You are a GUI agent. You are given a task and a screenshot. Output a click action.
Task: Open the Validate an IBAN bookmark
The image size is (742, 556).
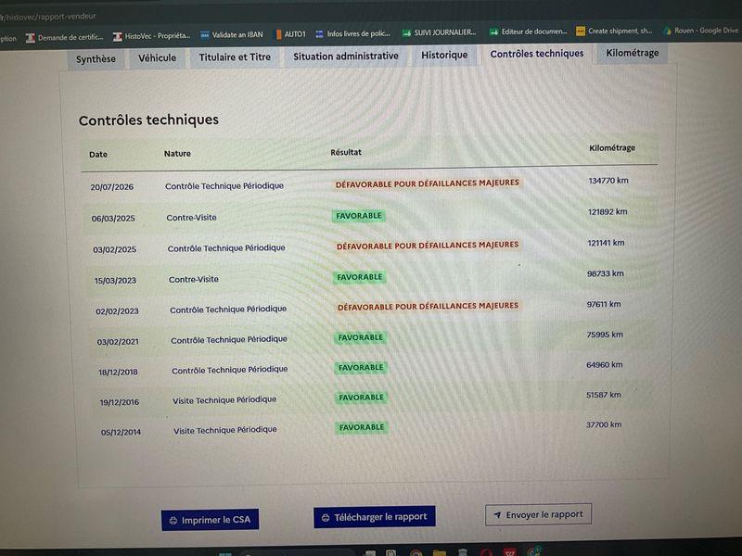click(231, 35)
